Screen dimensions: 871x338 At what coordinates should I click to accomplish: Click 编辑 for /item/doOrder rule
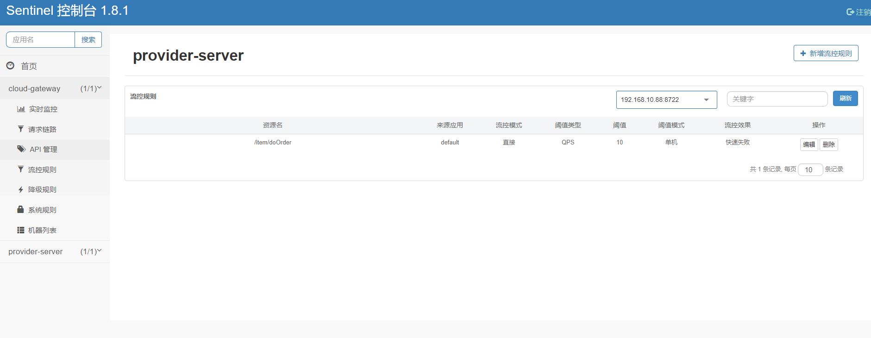[808, 144]
